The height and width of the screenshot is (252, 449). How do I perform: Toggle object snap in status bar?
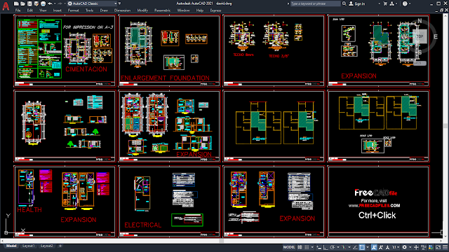pos(362,247)
